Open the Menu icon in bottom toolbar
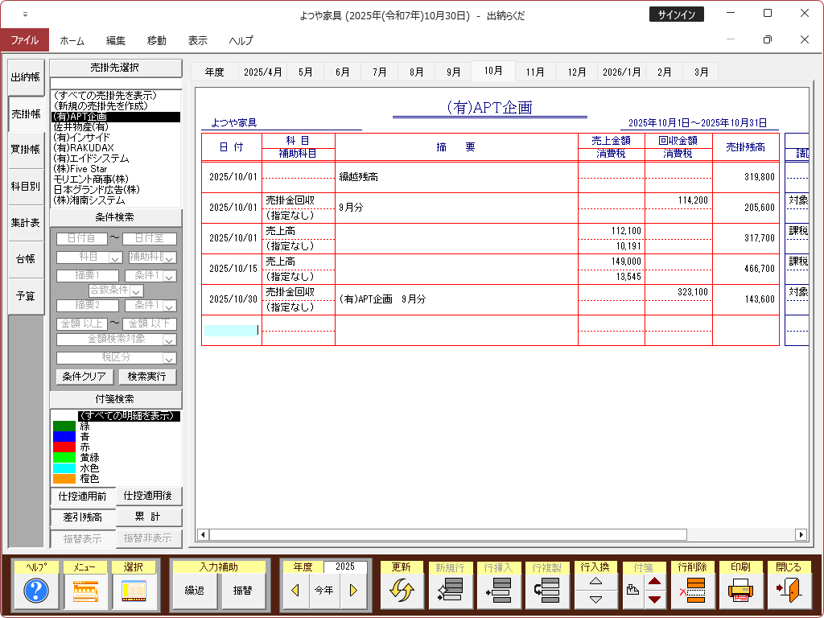 [85, 591]
